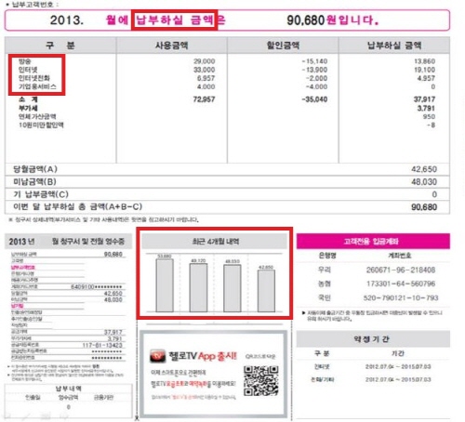Click the '할인금액' column header

[x=283, y=46]
